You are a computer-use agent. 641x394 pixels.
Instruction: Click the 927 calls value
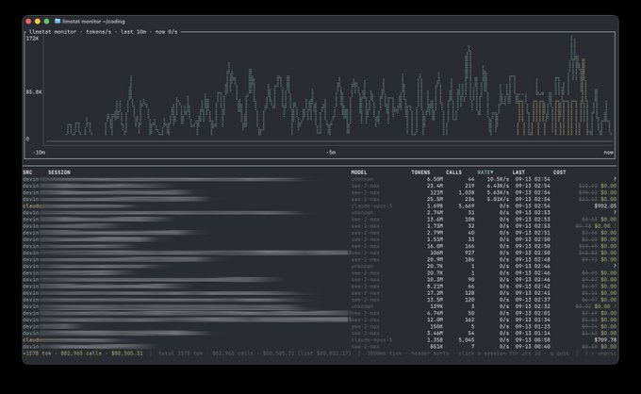click(469, 253)
